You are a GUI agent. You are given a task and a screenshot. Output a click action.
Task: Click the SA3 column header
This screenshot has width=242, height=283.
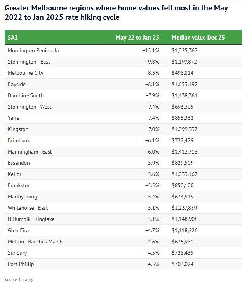[13, 38]
